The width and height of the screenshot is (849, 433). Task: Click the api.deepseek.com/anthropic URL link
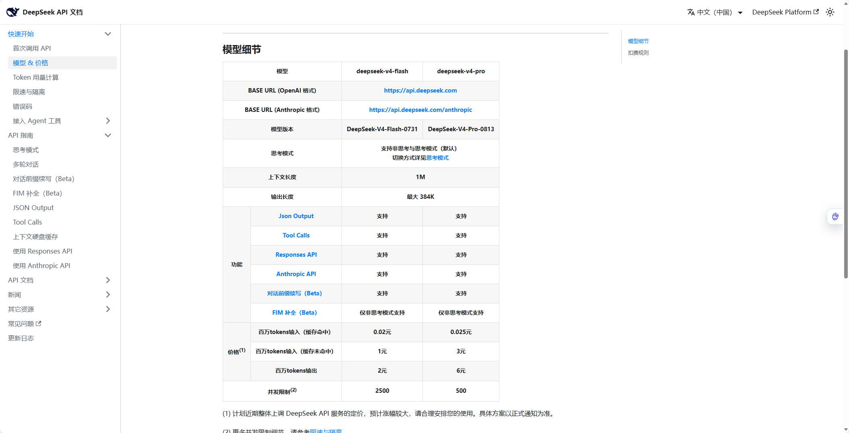420,110
